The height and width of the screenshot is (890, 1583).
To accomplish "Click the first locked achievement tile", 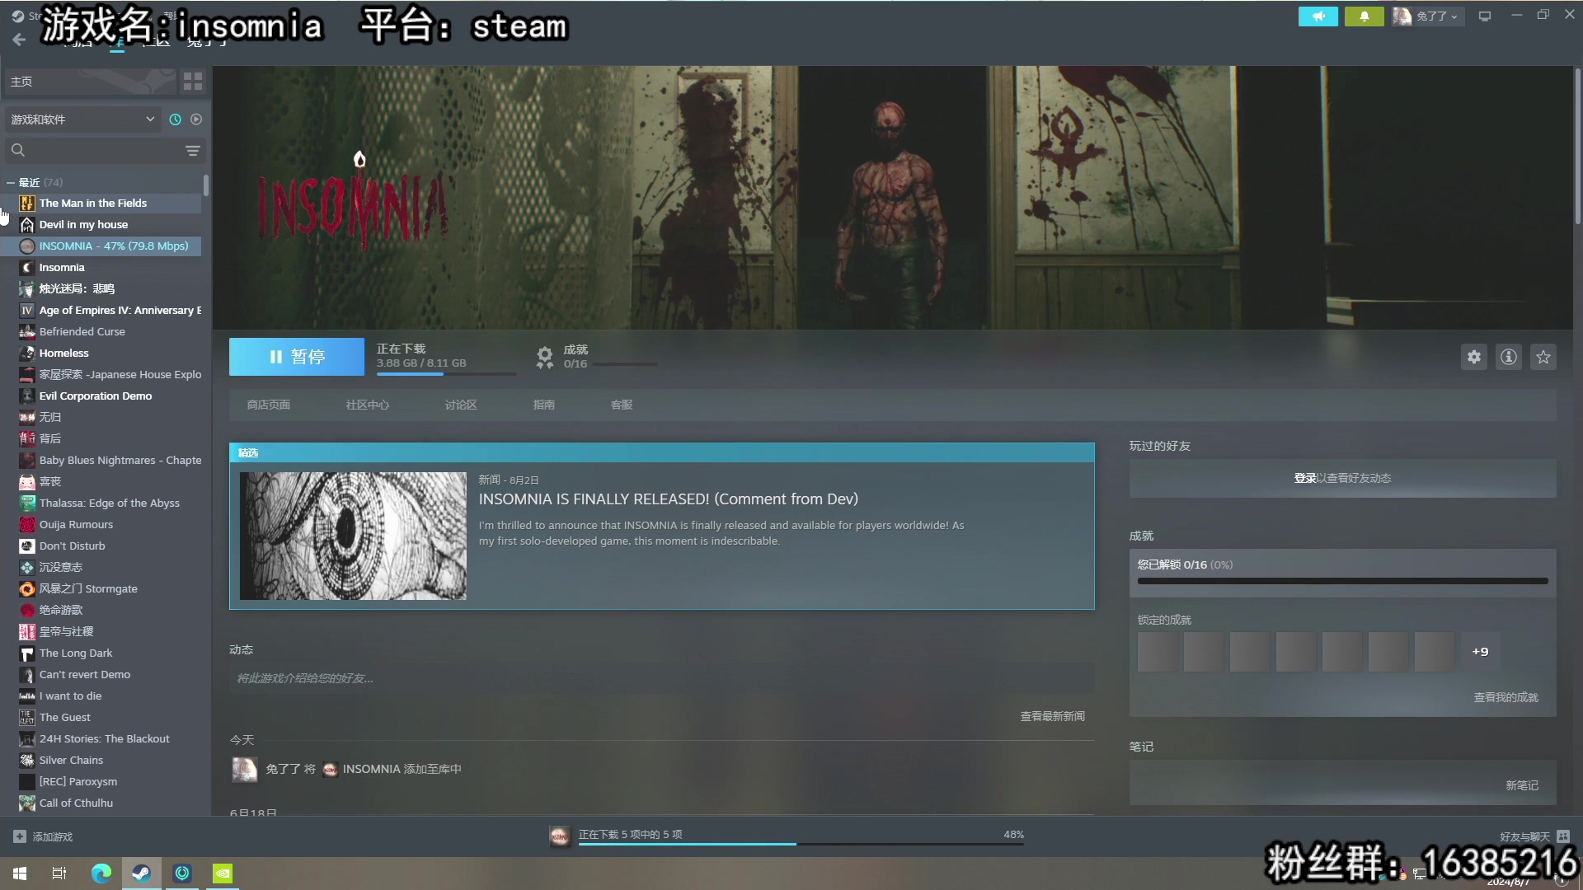I will (1158, 652).
